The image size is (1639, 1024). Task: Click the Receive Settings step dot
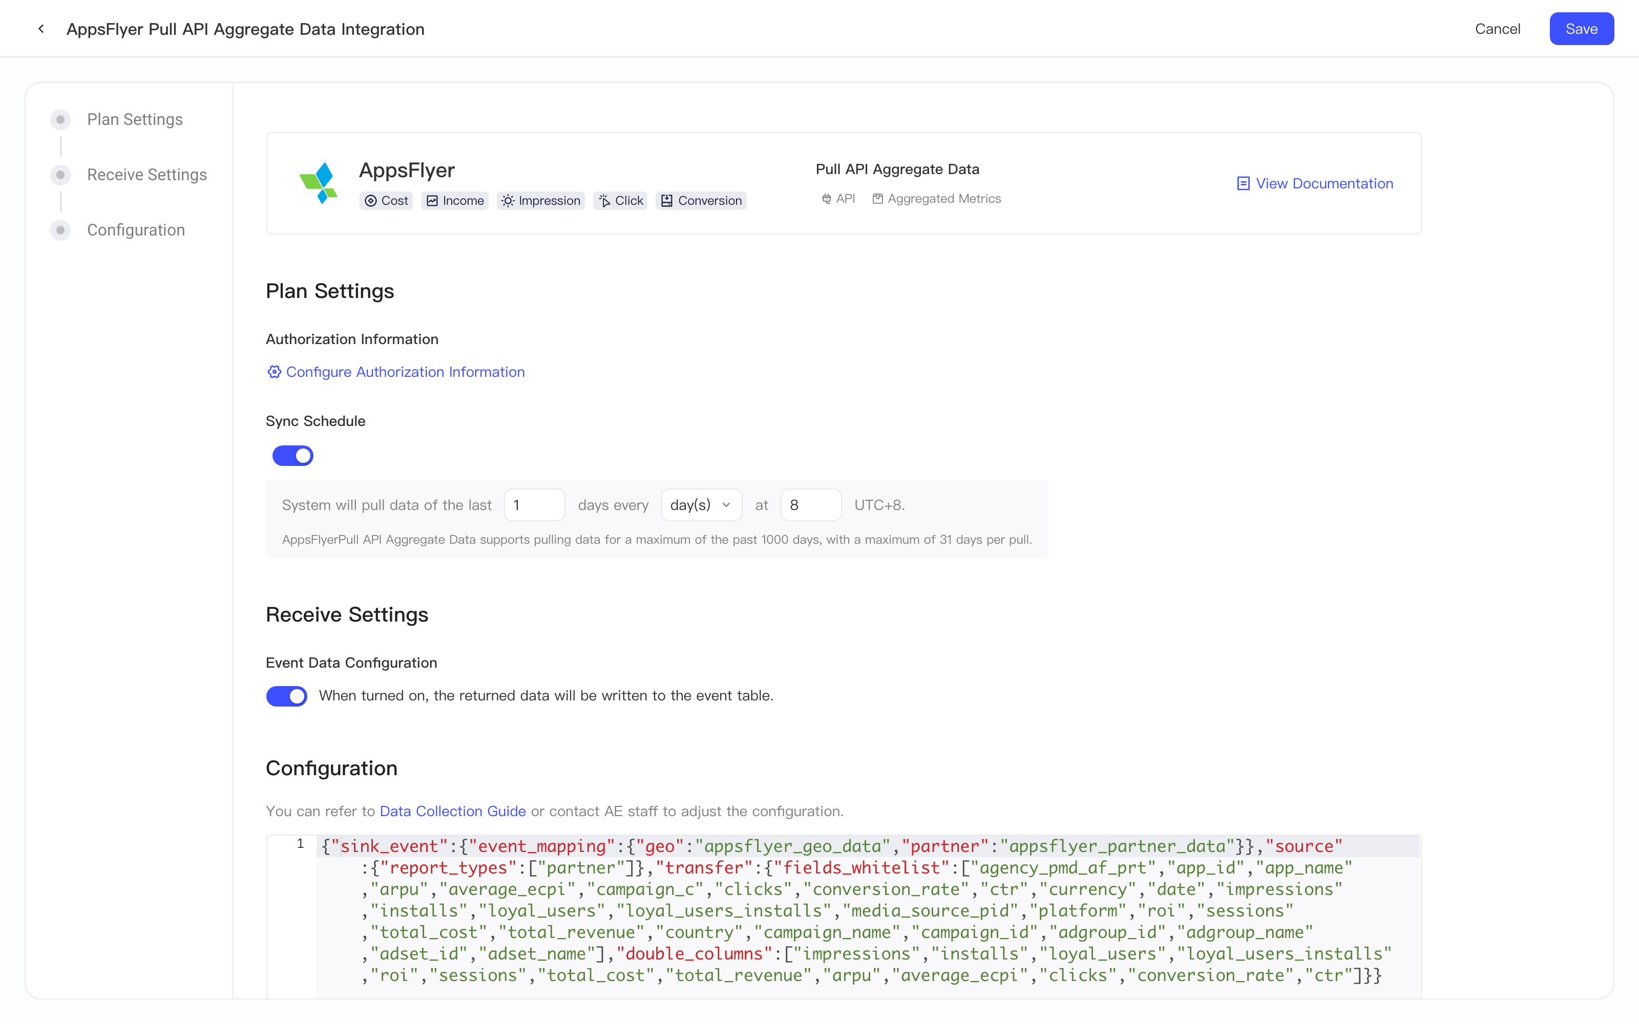[60, 175]
